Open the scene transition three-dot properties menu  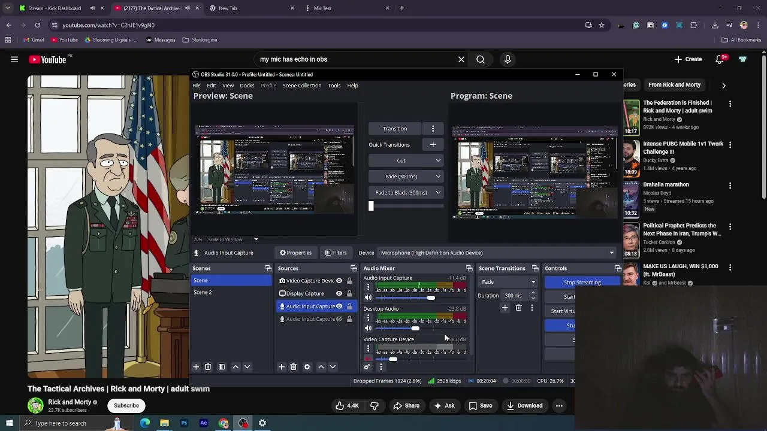[532, 308]
